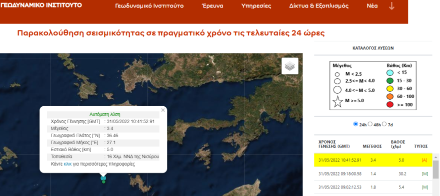Screen dimensions: 440x196
Task: Click the ΚΑΤΑΛΟΓΟΣ ΛΥΣΕΩΝ heading
Action: pyautogui.click(x=373, y=48)
